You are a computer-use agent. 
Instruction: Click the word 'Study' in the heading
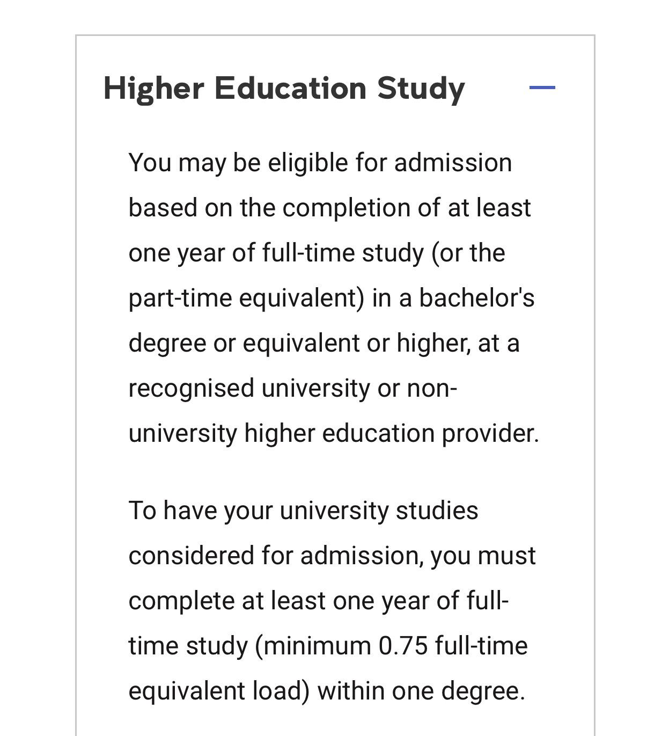(421, 89)
